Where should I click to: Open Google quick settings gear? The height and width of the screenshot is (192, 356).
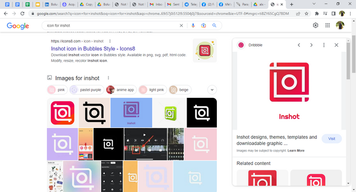tap(315, 25)
